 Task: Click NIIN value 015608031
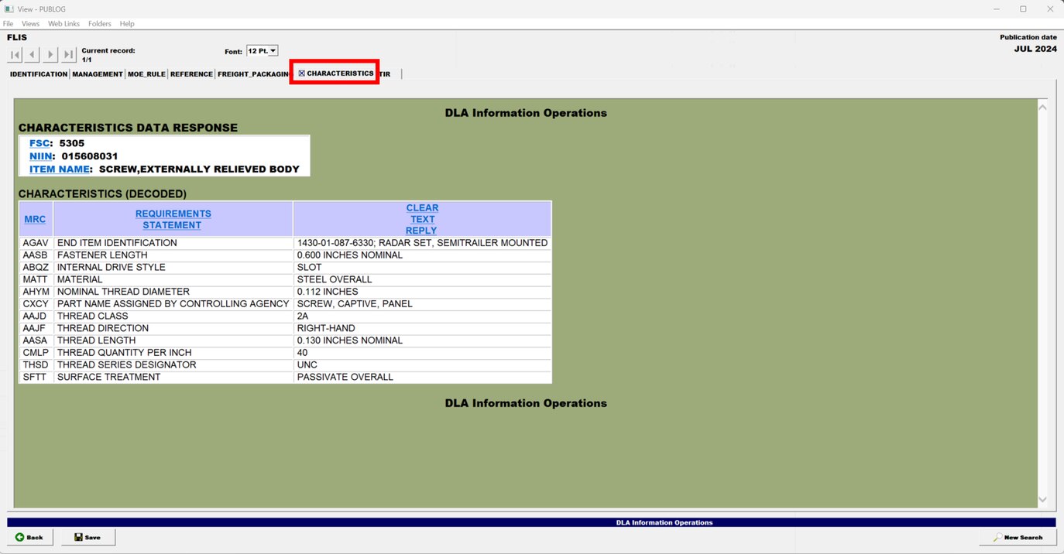[90, 156]
